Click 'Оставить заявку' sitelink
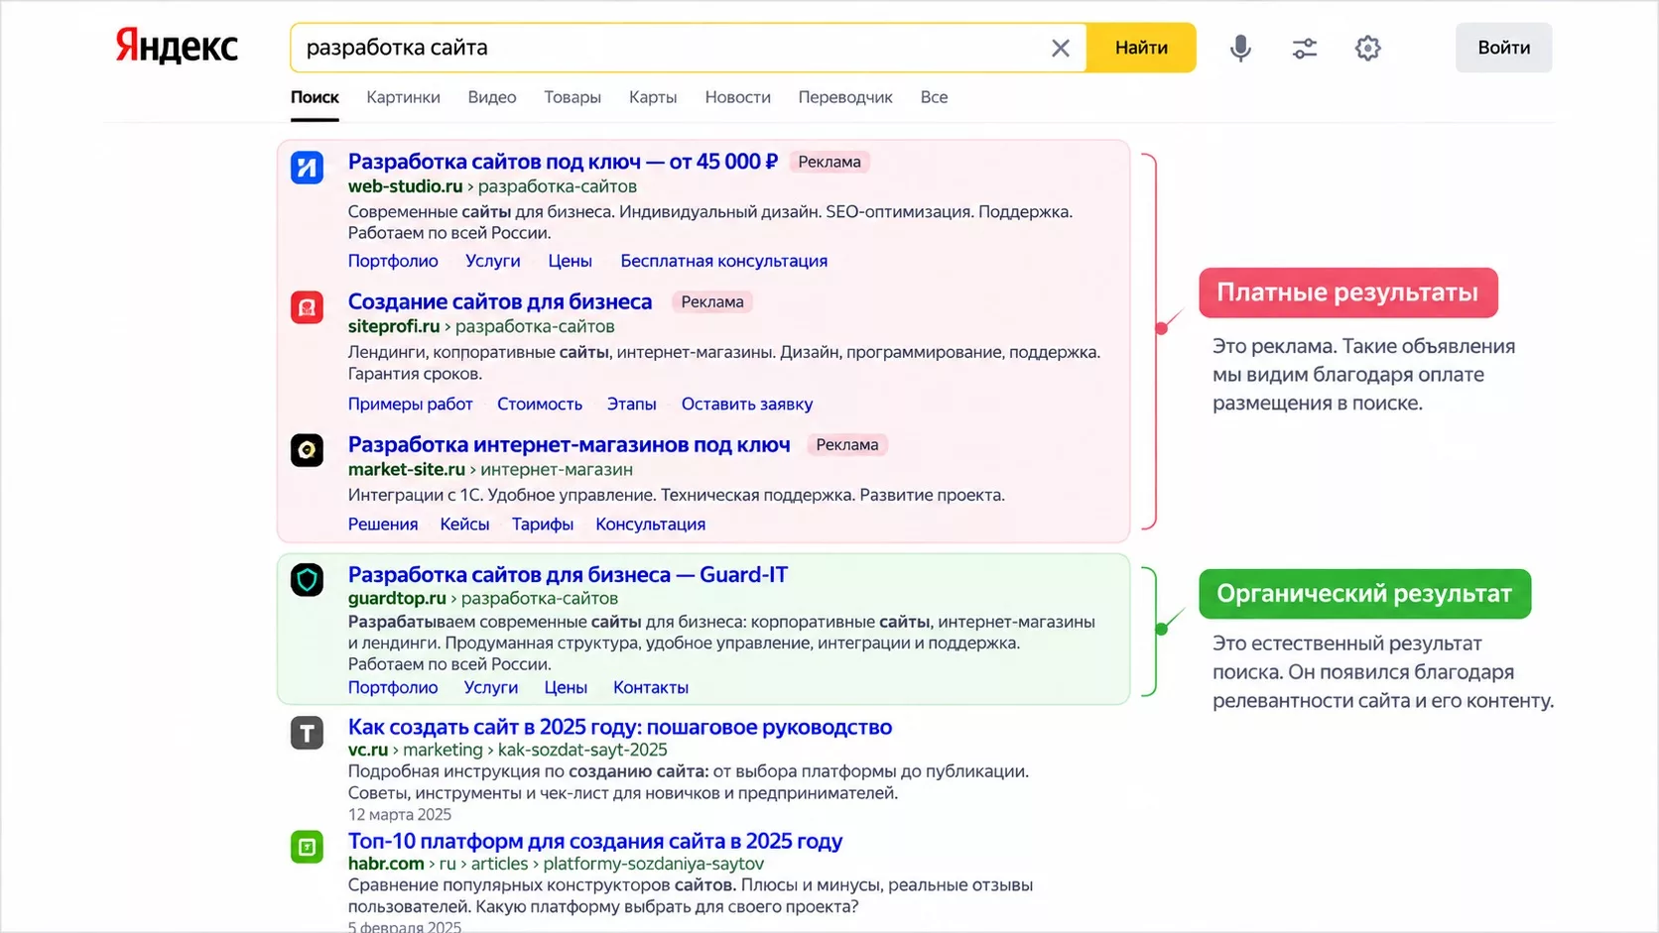This screenshot has height=933, width=1659. coord(747,404)
